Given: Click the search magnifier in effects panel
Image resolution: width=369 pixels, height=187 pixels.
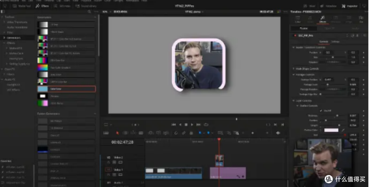Looking at the screenshot, I should pyautogui.click(x=89, y=12).
